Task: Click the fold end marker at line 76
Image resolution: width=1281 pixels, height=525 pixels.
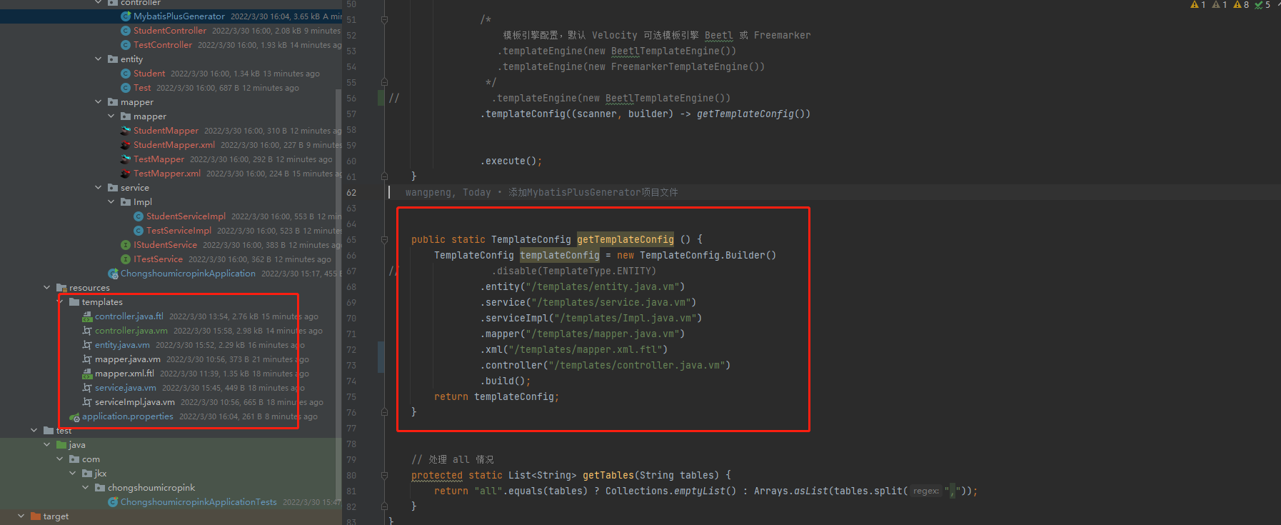Action: coord(384,412)
